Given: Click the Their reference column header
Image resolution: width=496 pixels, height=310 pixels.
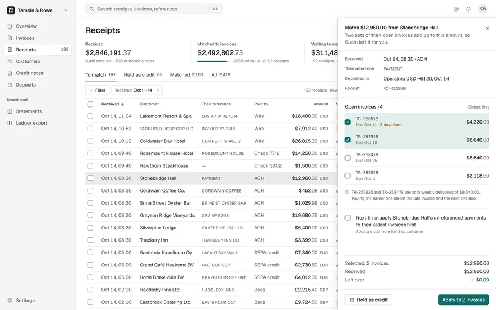Looking at the screenshot, I should [216, 104].
